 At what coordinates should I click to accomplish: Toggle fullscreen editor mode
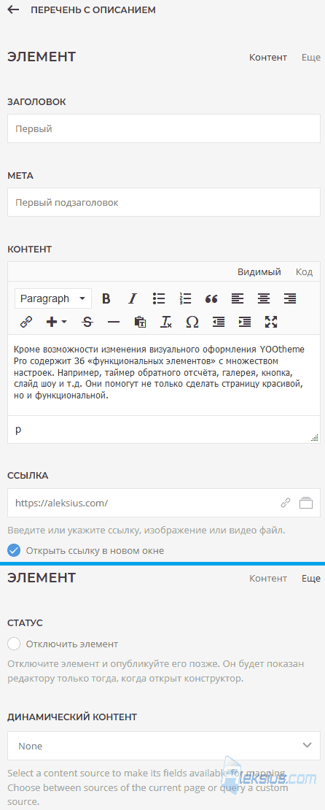(271, 322)
